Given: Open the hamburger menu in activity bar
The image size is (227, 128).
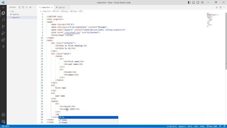Looking at the screenshot, I should click(x=3, y=7).
